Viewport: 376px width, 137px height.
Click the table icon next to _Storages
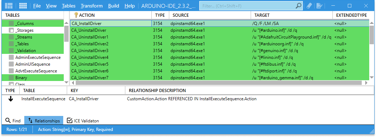pos(11,30)
